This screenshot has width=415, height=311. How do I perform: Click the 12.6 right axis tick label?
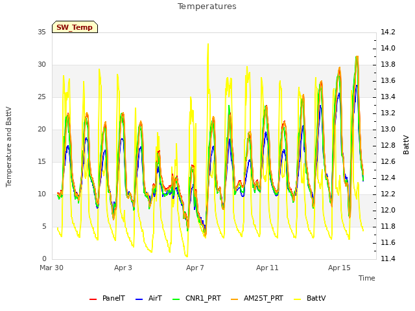pos(388,161)
